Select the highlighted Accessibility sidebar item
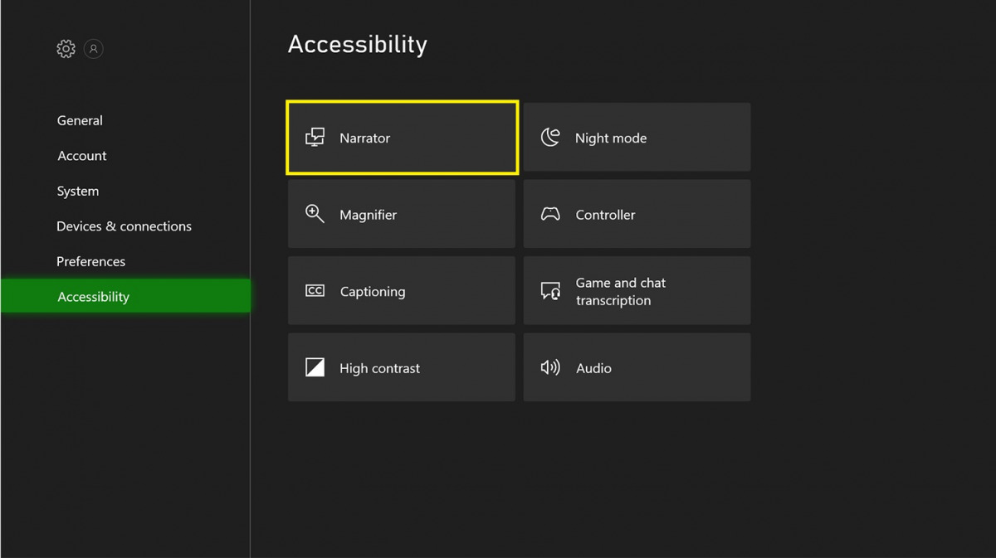The image size is (996, 558). tap(93, 297)
